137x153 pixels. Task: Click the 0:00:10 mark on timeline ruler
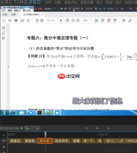click(103, 134)
